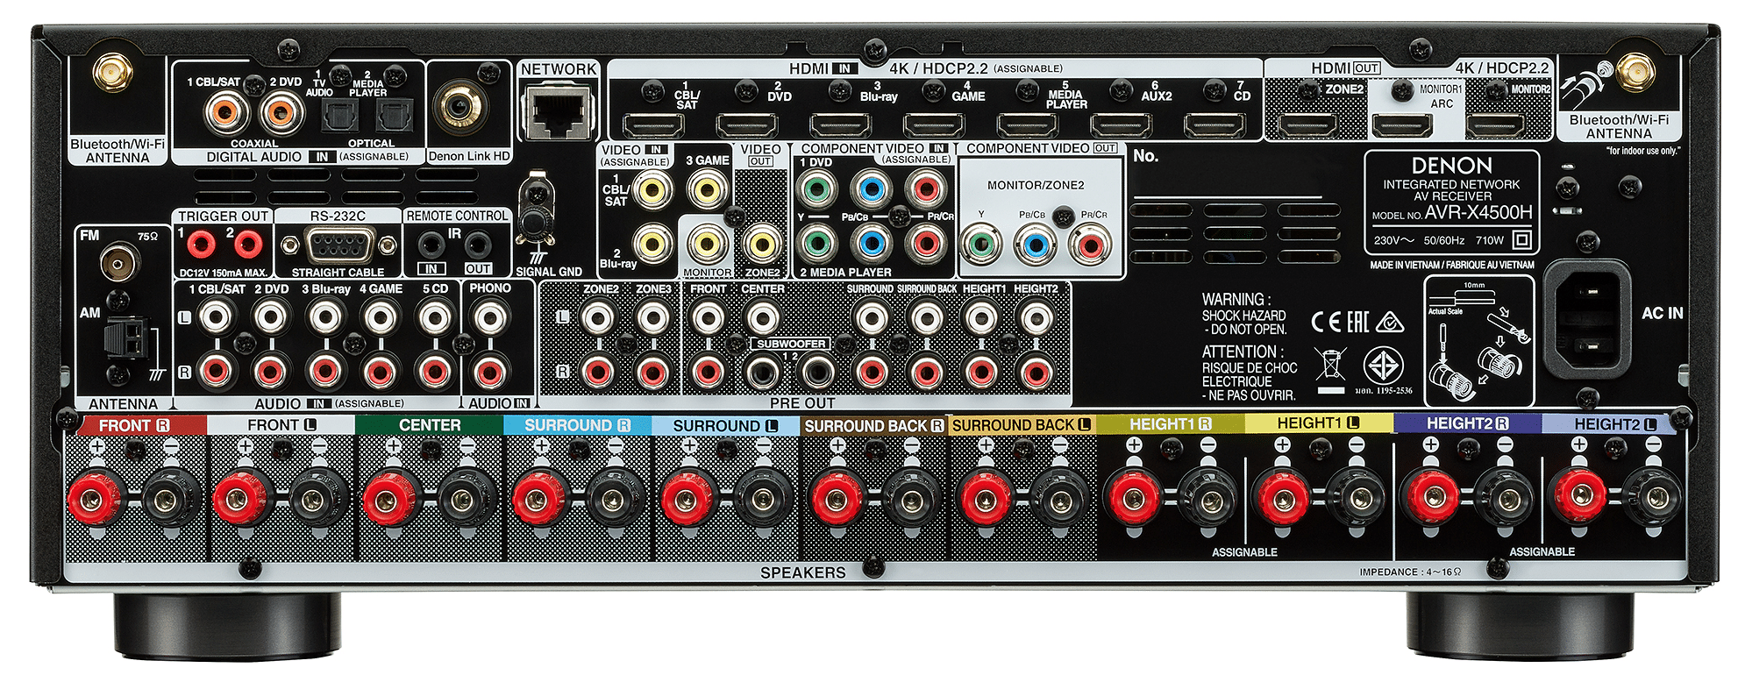Image resolution: width=1738 pixels, height=682 pixels.
Task: Click the PRE OUT section label
Action: coord(802,403)
